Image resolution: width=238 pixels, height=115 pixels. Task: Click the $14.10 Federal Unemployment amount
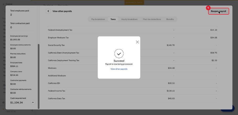click(x=214, y=30)
